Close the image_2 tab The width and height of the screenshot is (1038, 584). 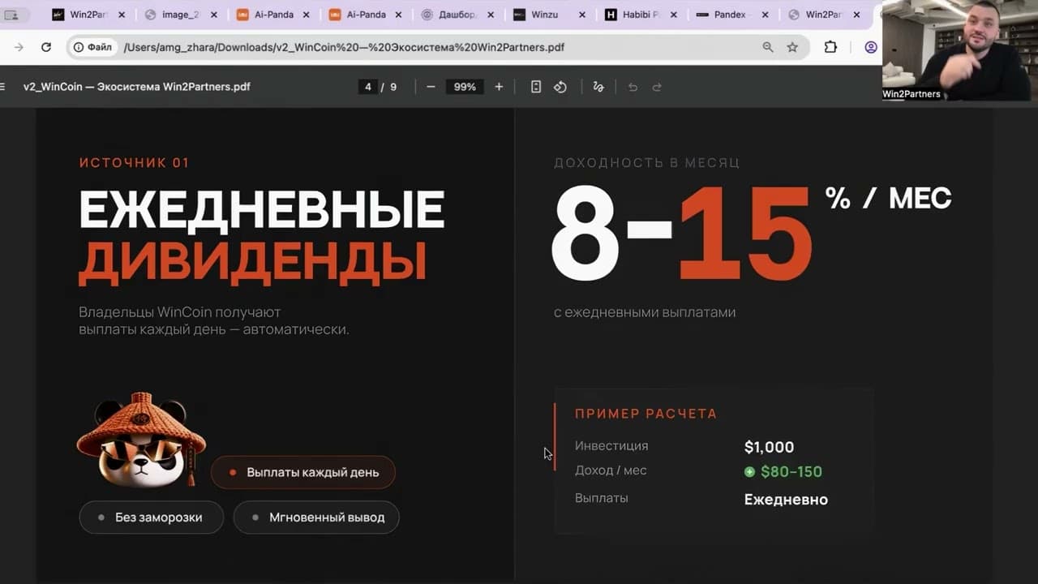(214, 15)
